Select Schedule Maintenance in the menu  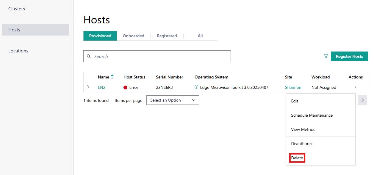click(x=312, y=115)
